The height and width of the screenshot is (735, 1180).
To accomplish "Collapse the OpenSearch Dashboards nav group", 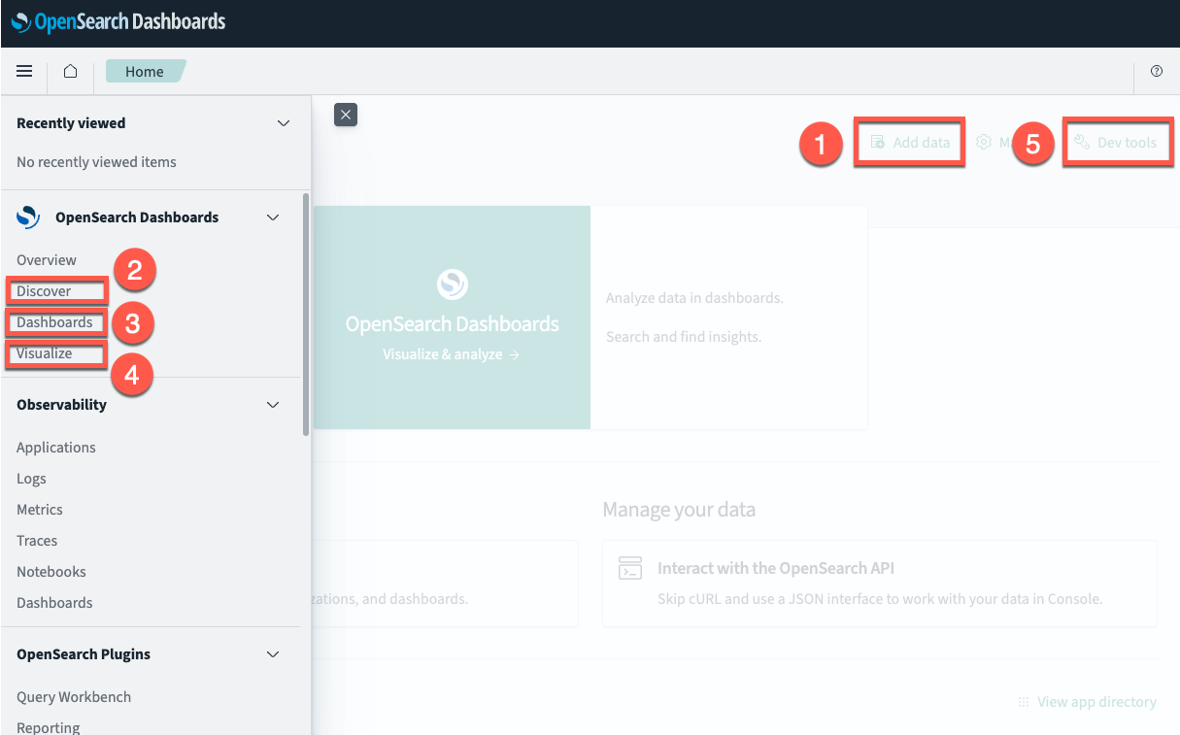I will click(x=273, y=217).
